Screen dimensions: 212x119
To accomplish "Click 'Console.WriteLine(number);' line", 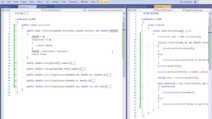I will click(179, 93).
